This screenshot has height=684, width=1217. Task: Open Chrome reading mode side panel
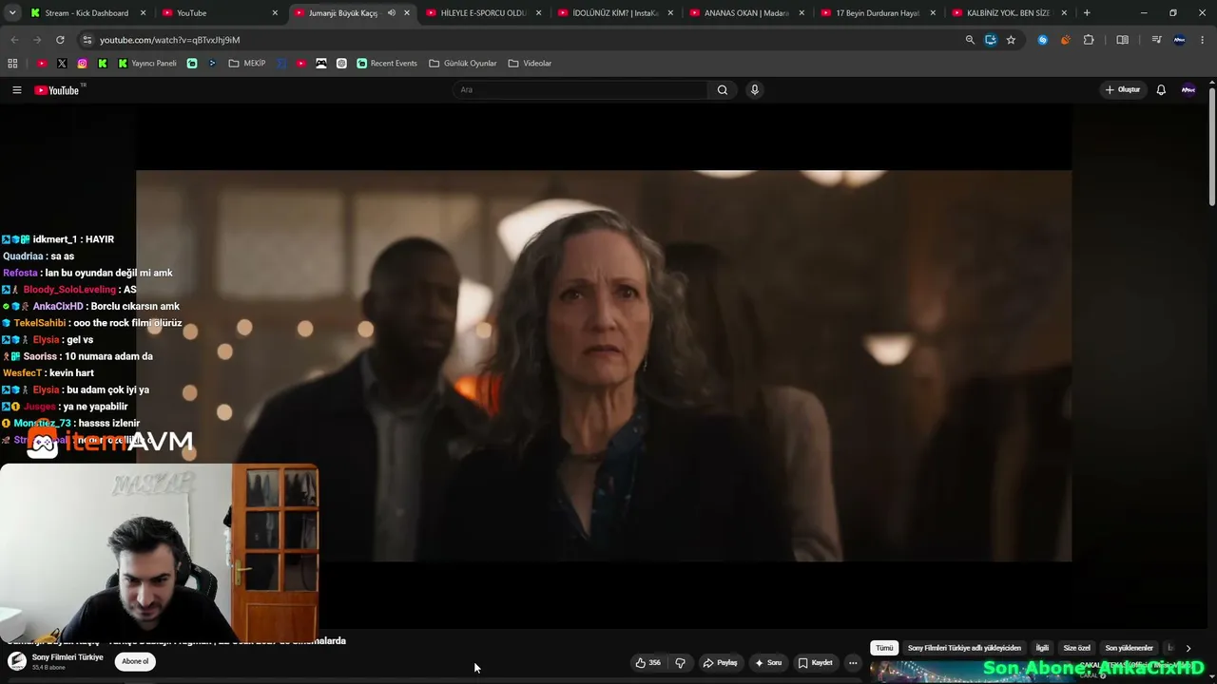tap(1122, 40)
